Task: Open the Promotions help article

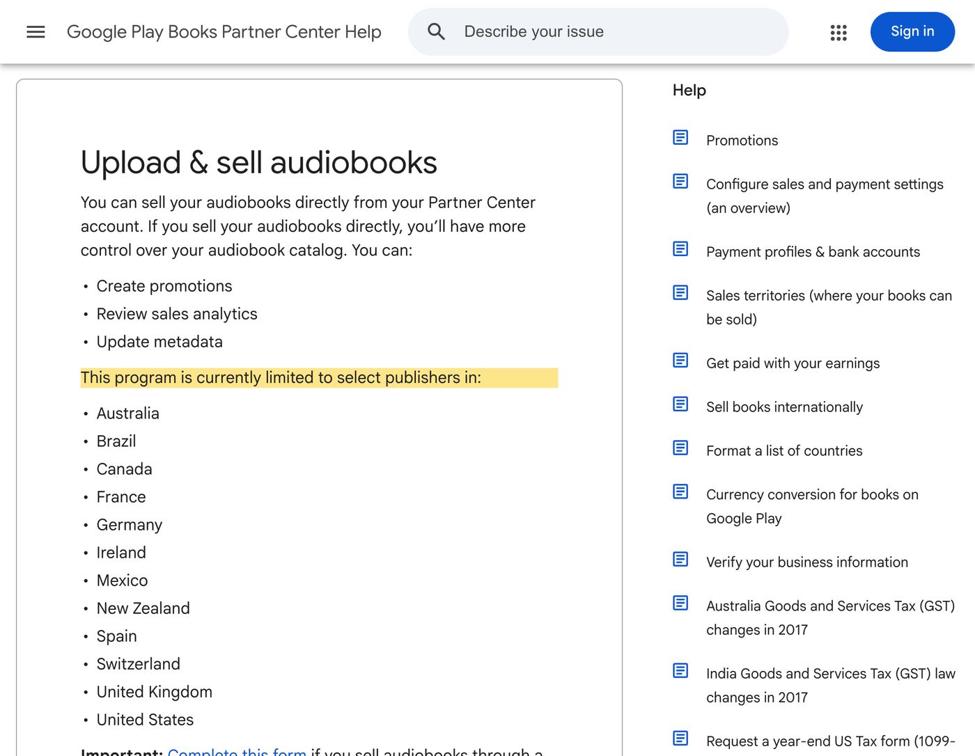Action: tap(742, 141)
